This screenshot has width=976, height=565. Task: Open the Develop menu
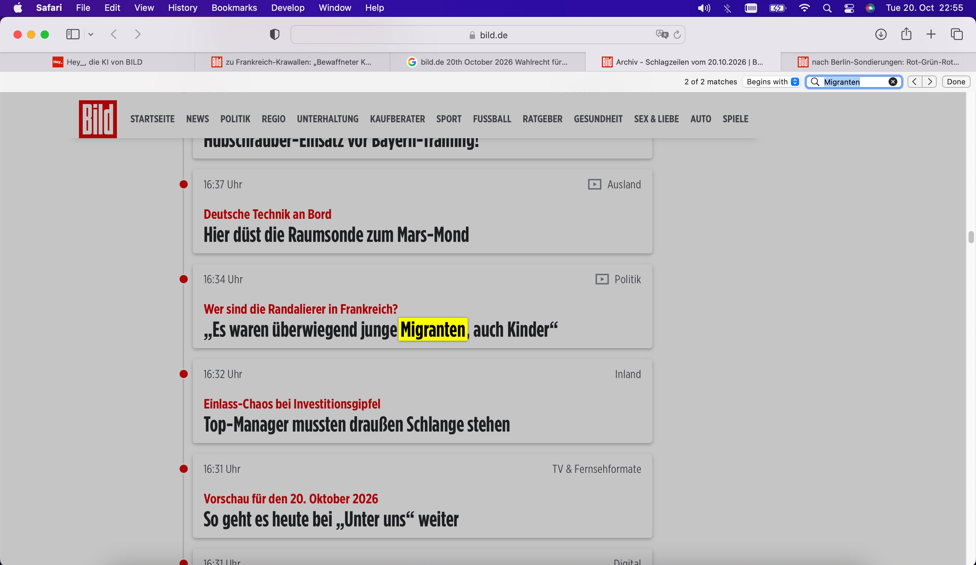(288, 8)
